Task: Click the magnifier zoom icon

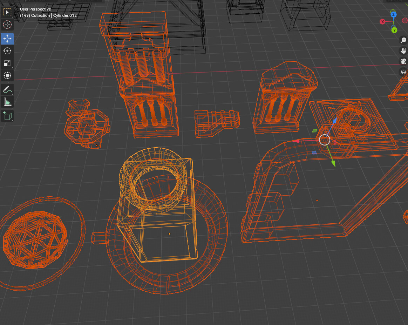Action: click(403, 40)
